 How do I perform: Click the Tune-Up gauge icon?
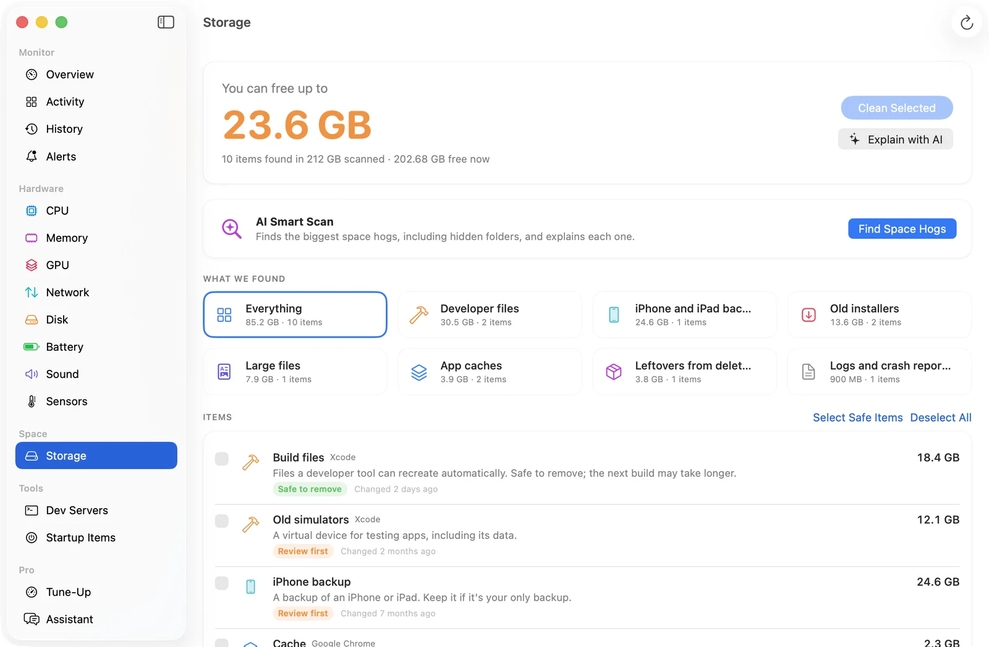[32, 592]
